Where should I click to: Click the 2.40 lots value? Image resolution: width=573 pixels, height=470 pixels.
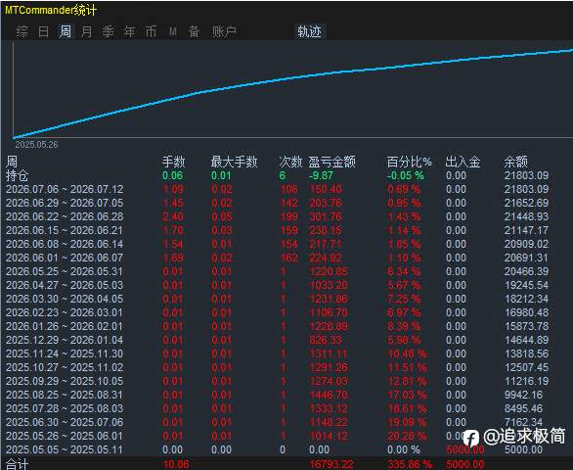(173, 216)
